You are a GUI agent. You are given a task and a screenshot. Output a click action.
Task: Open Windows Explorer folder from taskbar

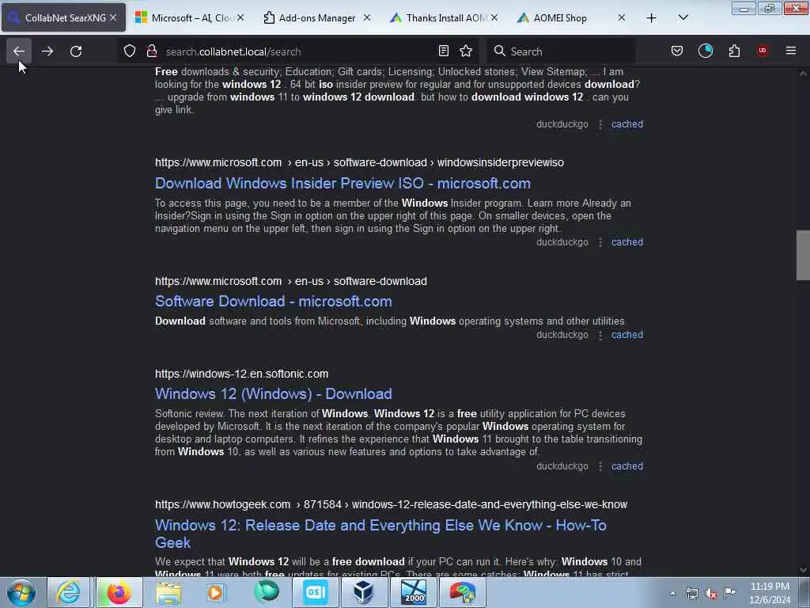click(x=168, y=592)
